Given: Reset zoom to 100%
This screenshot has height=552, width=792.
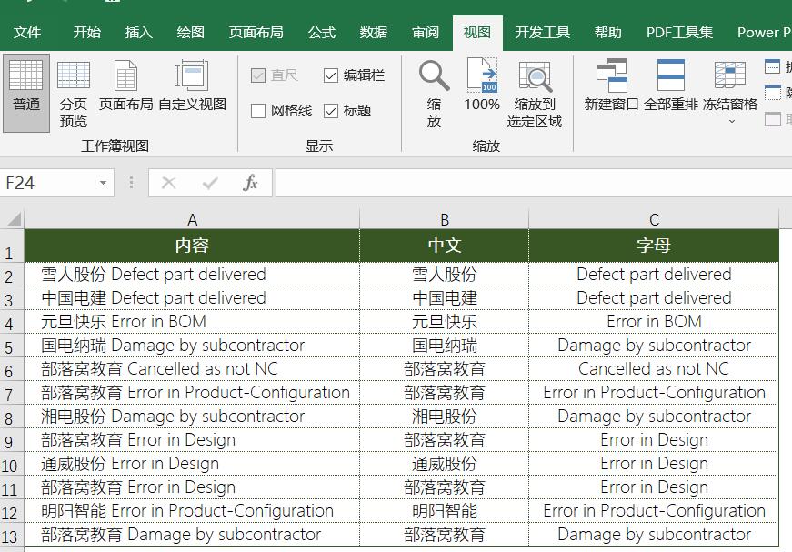Looking at the screenshot, I should (x=482, y=85).
